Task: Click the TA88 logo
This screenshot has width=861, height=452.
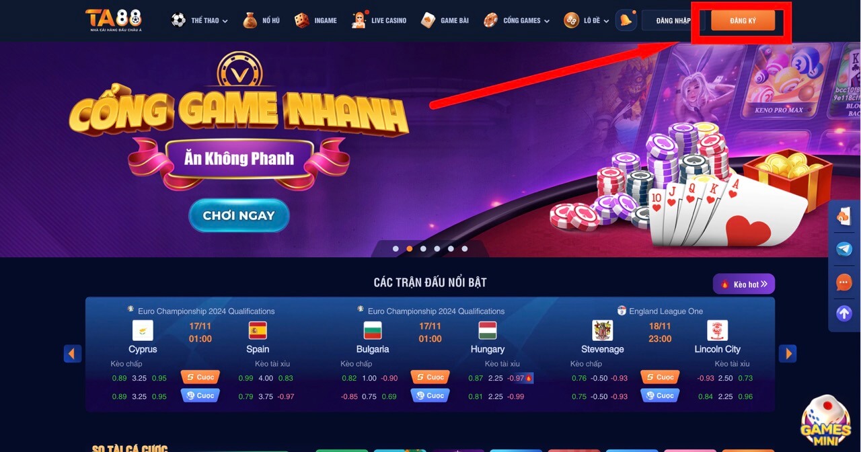Action: click(114, 20)
